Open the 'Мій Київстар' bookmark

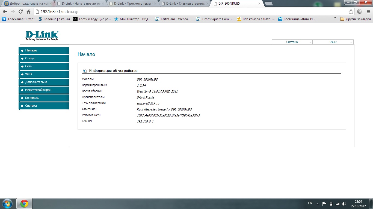[x=133, y=19]
